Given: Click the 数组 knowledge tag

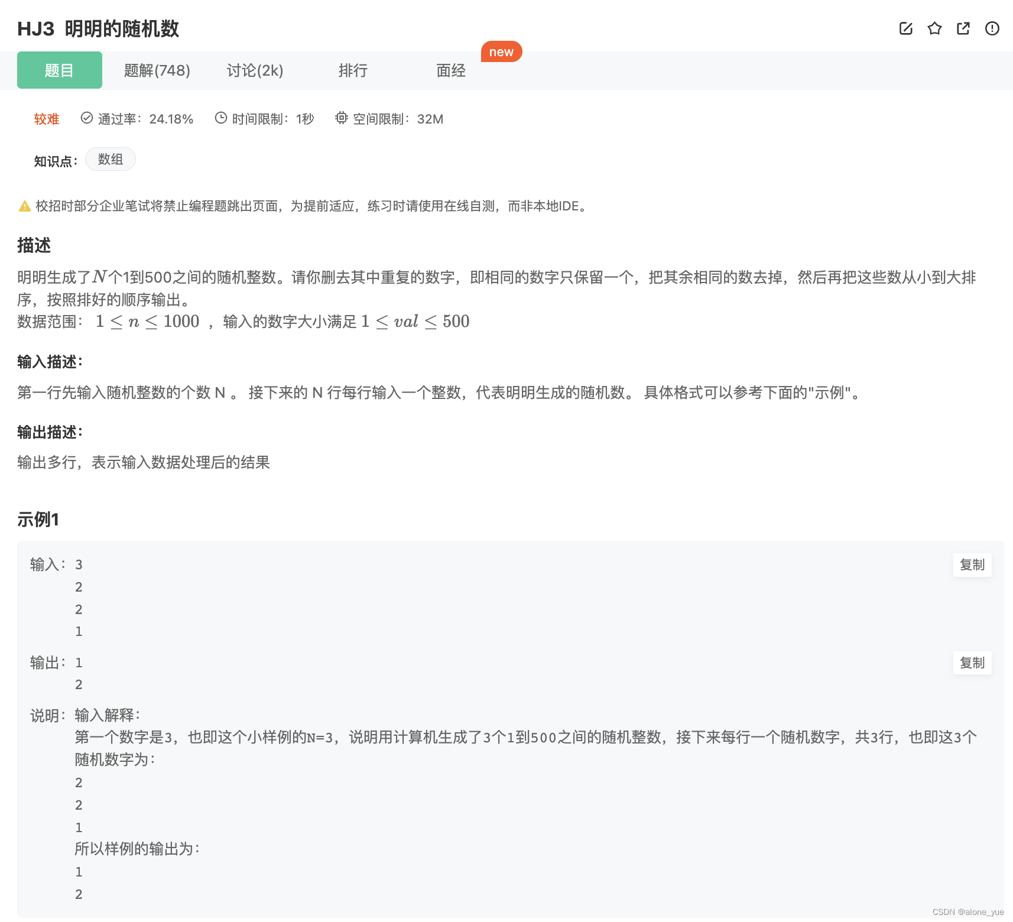Looking at the screenshot, I should 111,159.
